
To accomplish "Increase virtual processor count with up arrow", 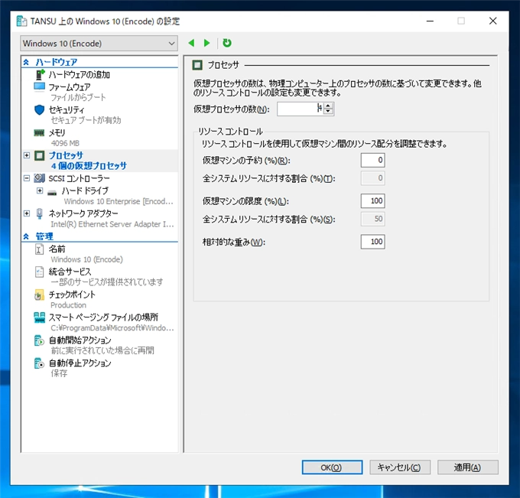I will (x=328, y=106).
